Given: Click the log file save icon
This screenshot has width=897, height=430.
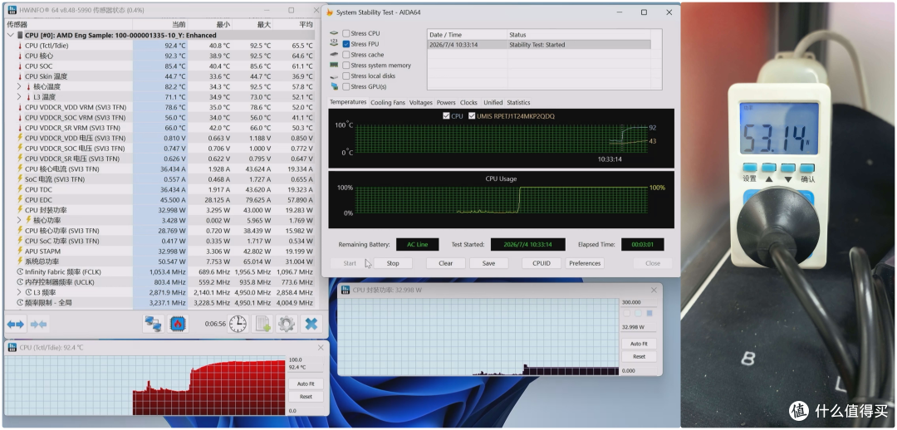Looking at the screenshot, I should (x=262, y=324).
